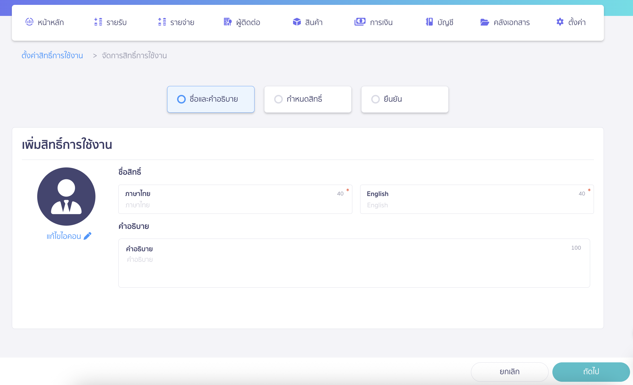Select the ยืนยัน step radio
This screenshot has height=385, width=633.
click(x=375, y=99)
